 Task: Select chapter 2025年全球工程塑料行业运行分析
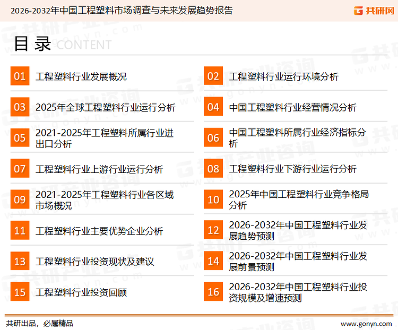point(106,107)
